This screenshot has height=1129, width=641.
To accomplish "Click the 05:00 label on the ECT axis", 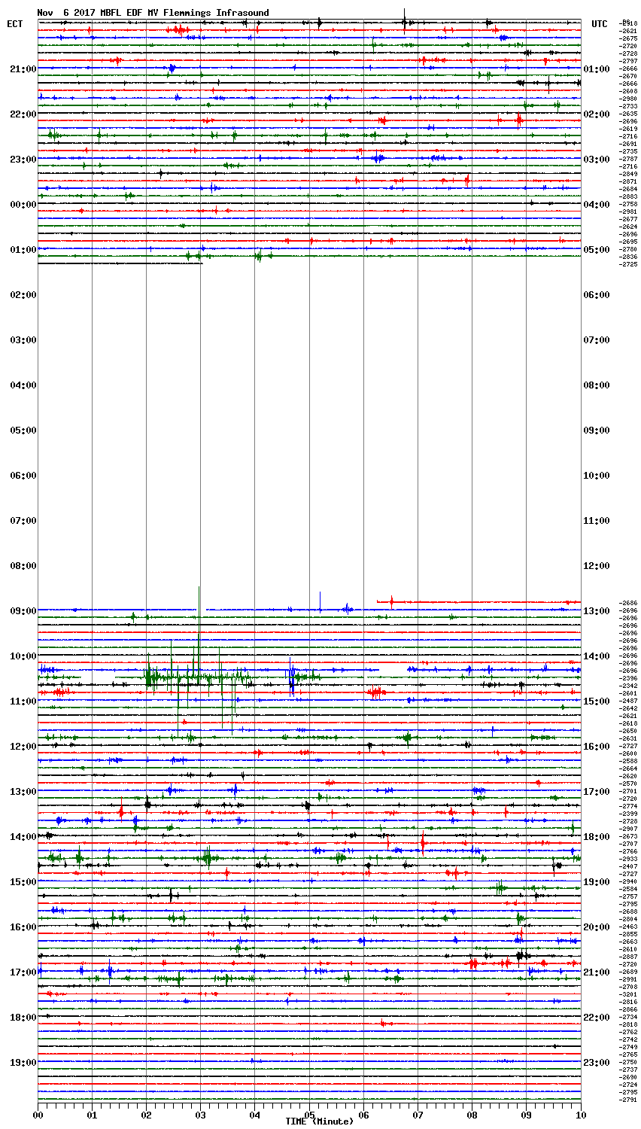I will 23,431.
